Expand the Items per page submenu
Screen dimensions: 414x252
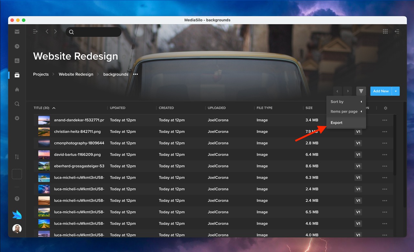[346, 111]
